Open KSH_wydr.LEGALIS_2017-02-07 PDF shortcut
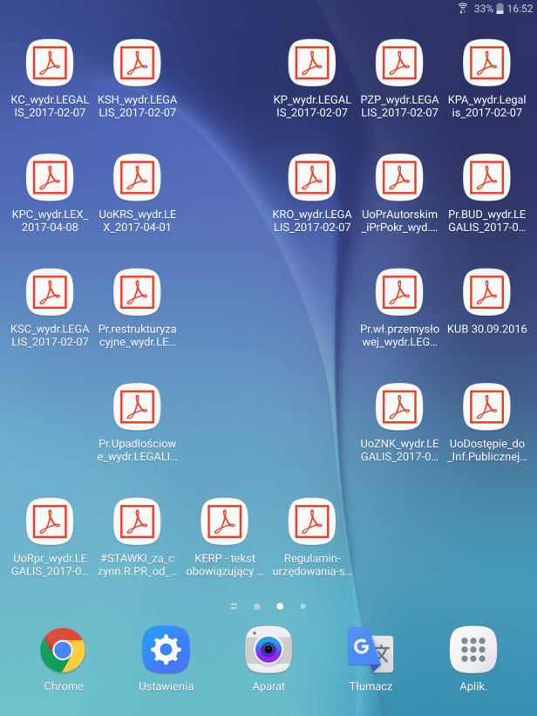This screenshot has width=537, height=716. 137,63
